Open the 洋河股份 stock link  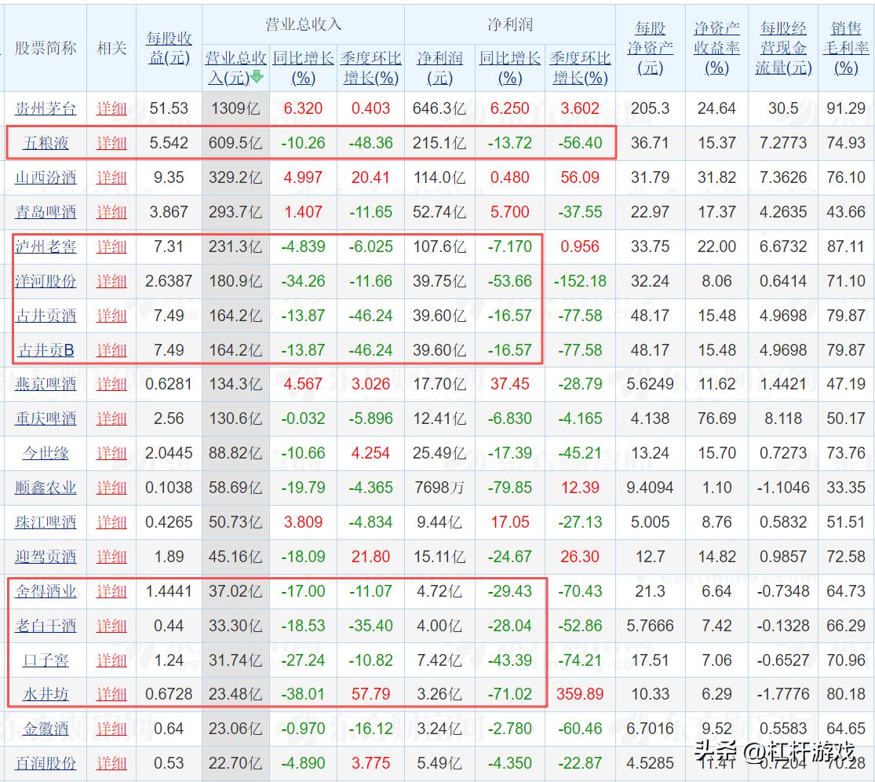tap(46, 281)
